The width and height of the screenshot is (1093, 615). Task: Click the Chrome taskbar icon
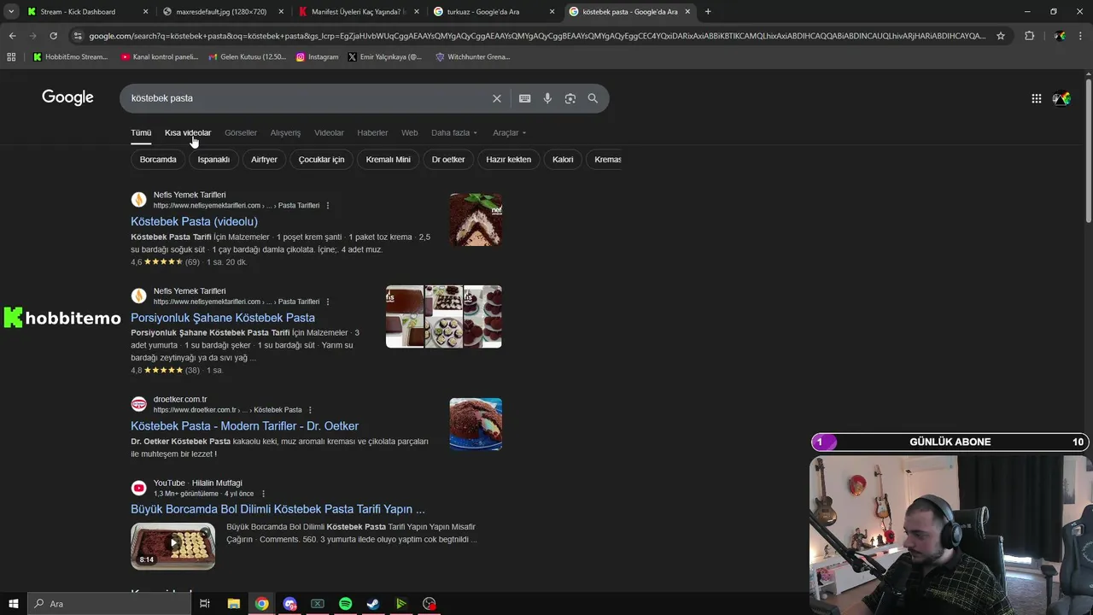[261, 604]
